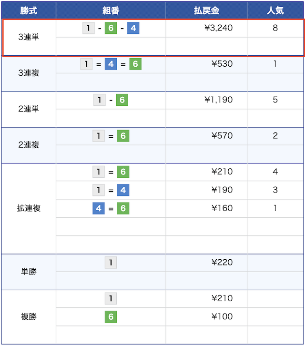Click the 人気 column header
The image size is (305, 346).
(x=275, y=10)
